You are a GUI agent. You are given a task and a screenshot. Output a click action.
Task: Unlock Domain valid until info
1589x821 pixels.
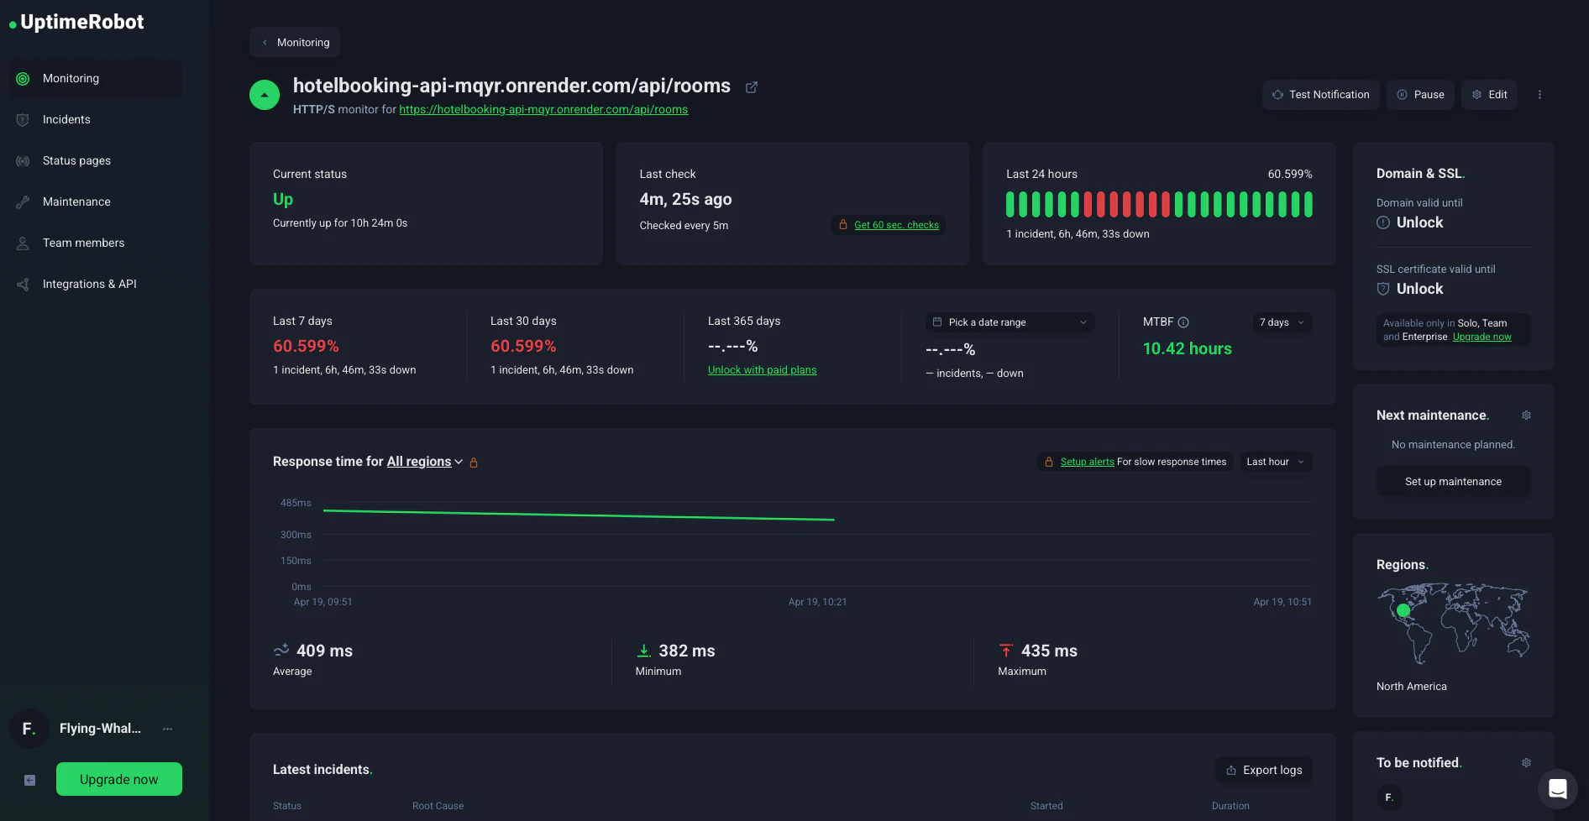(x=1419, y=222)
